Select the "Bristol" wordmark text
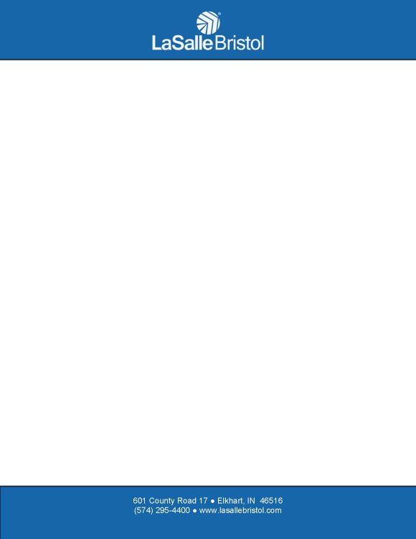 pyautogui.click(x=240, y=43)
